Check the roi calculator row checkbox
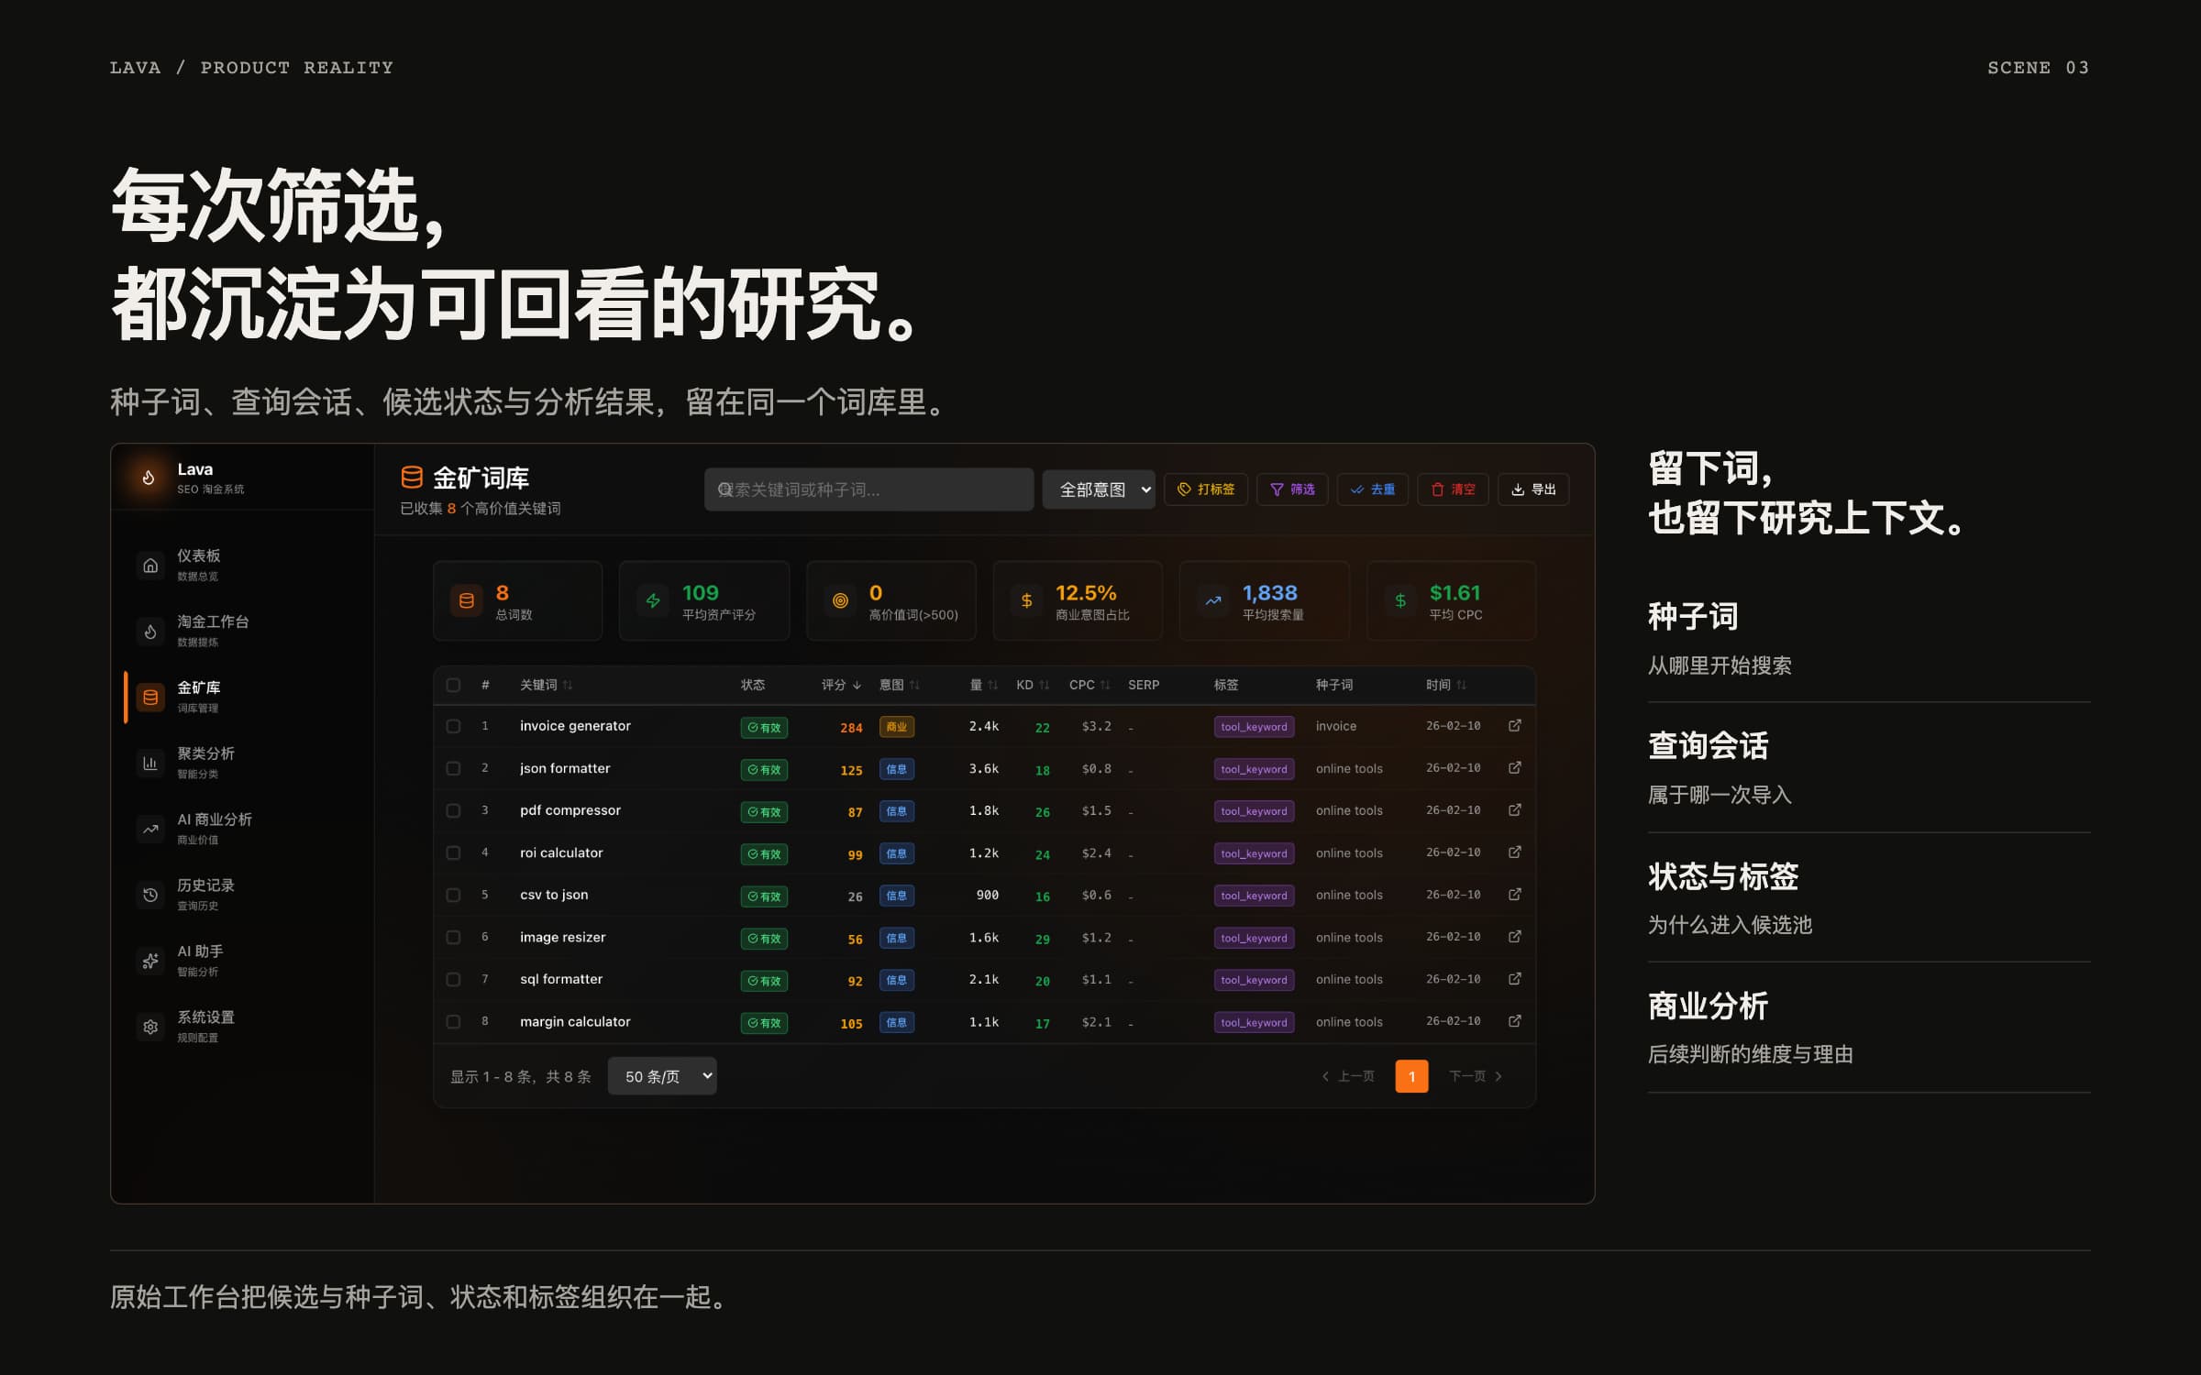The width and height of the screenshot is (2201, 1375). (x=453, y=852)
